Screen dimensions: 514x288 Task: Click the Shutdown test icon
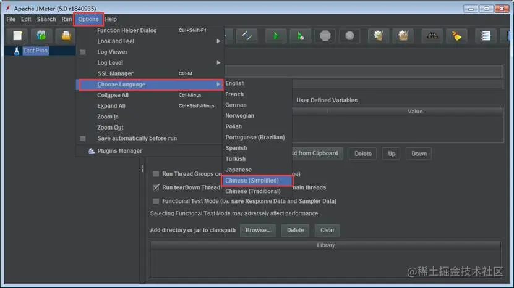click(x=349, y=36)
